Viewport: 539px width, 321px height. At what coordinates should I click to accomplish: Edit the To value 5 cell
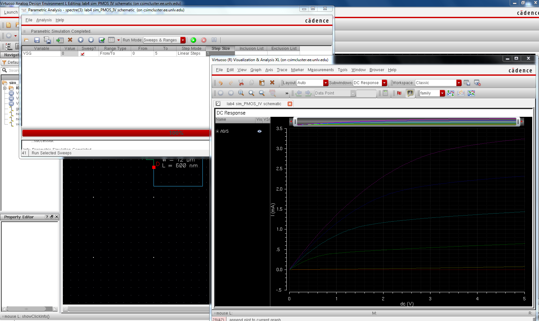165,53
